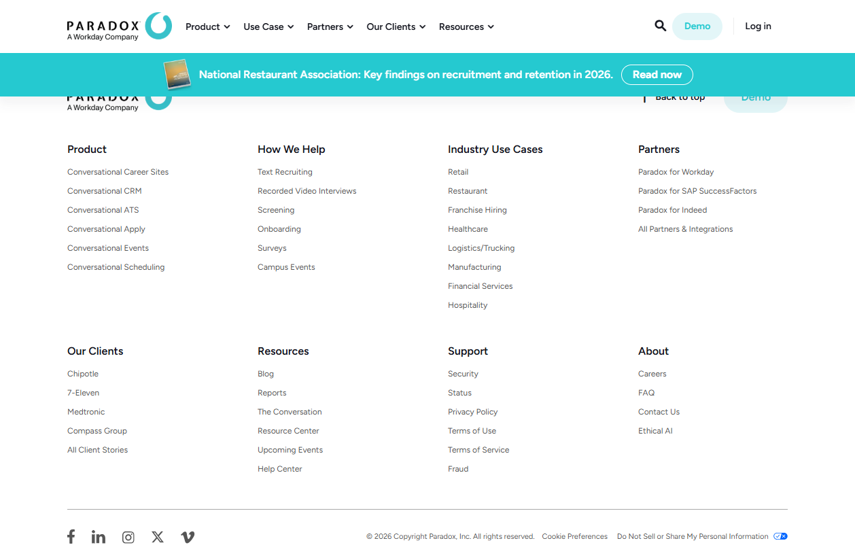Select the Retail industry link
This screenshot has height=545, width=855.
[x=458, y=172]
